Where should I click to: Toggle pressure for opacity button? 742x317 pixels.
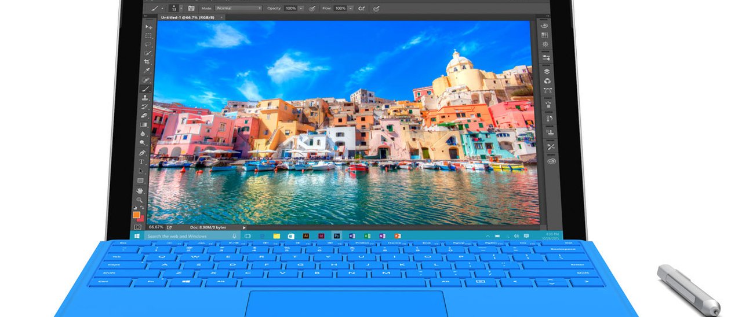(x=312, y=8)
